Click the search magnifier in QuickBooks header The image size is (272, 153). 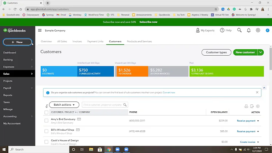coord(240,30)
